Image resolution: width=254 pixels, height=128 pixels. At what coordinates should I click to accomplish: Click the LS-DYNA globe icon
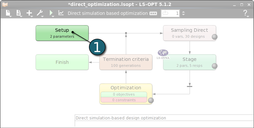[x=163, y=54]
